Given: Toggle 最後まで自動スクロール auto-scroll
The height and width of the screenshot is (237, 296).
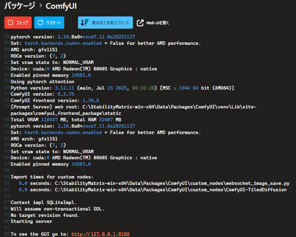Looking at the screenshot, I should tap(105, 23).
